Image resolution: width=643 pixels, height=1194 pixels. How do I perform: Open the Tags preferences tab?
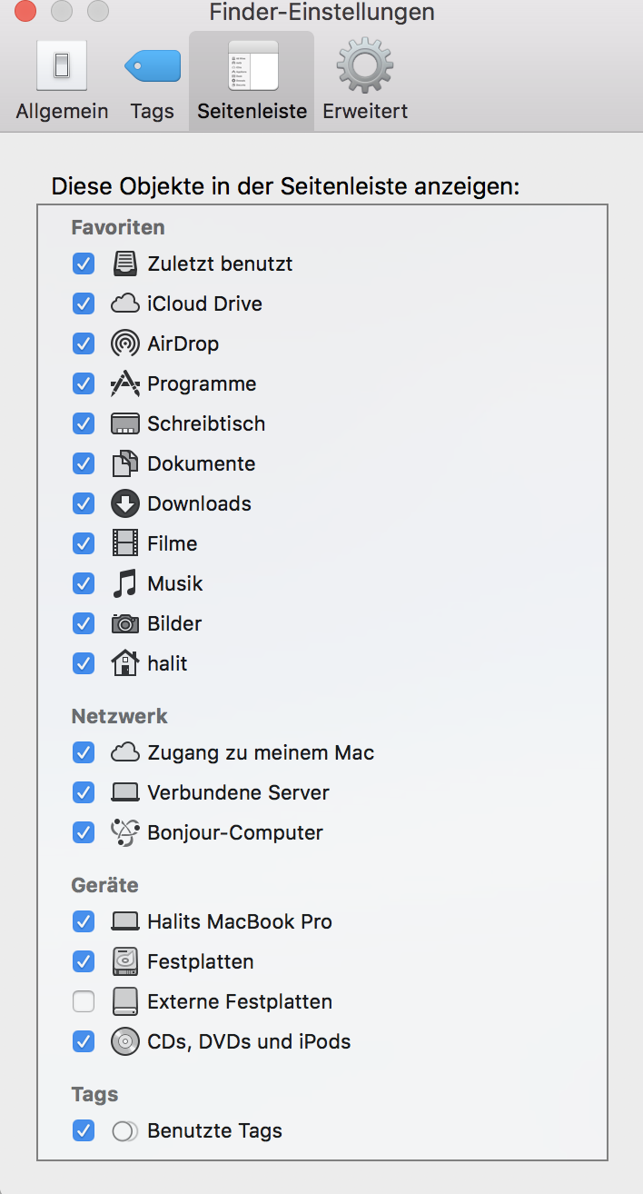pyautogui.click(x=152, y=82)
